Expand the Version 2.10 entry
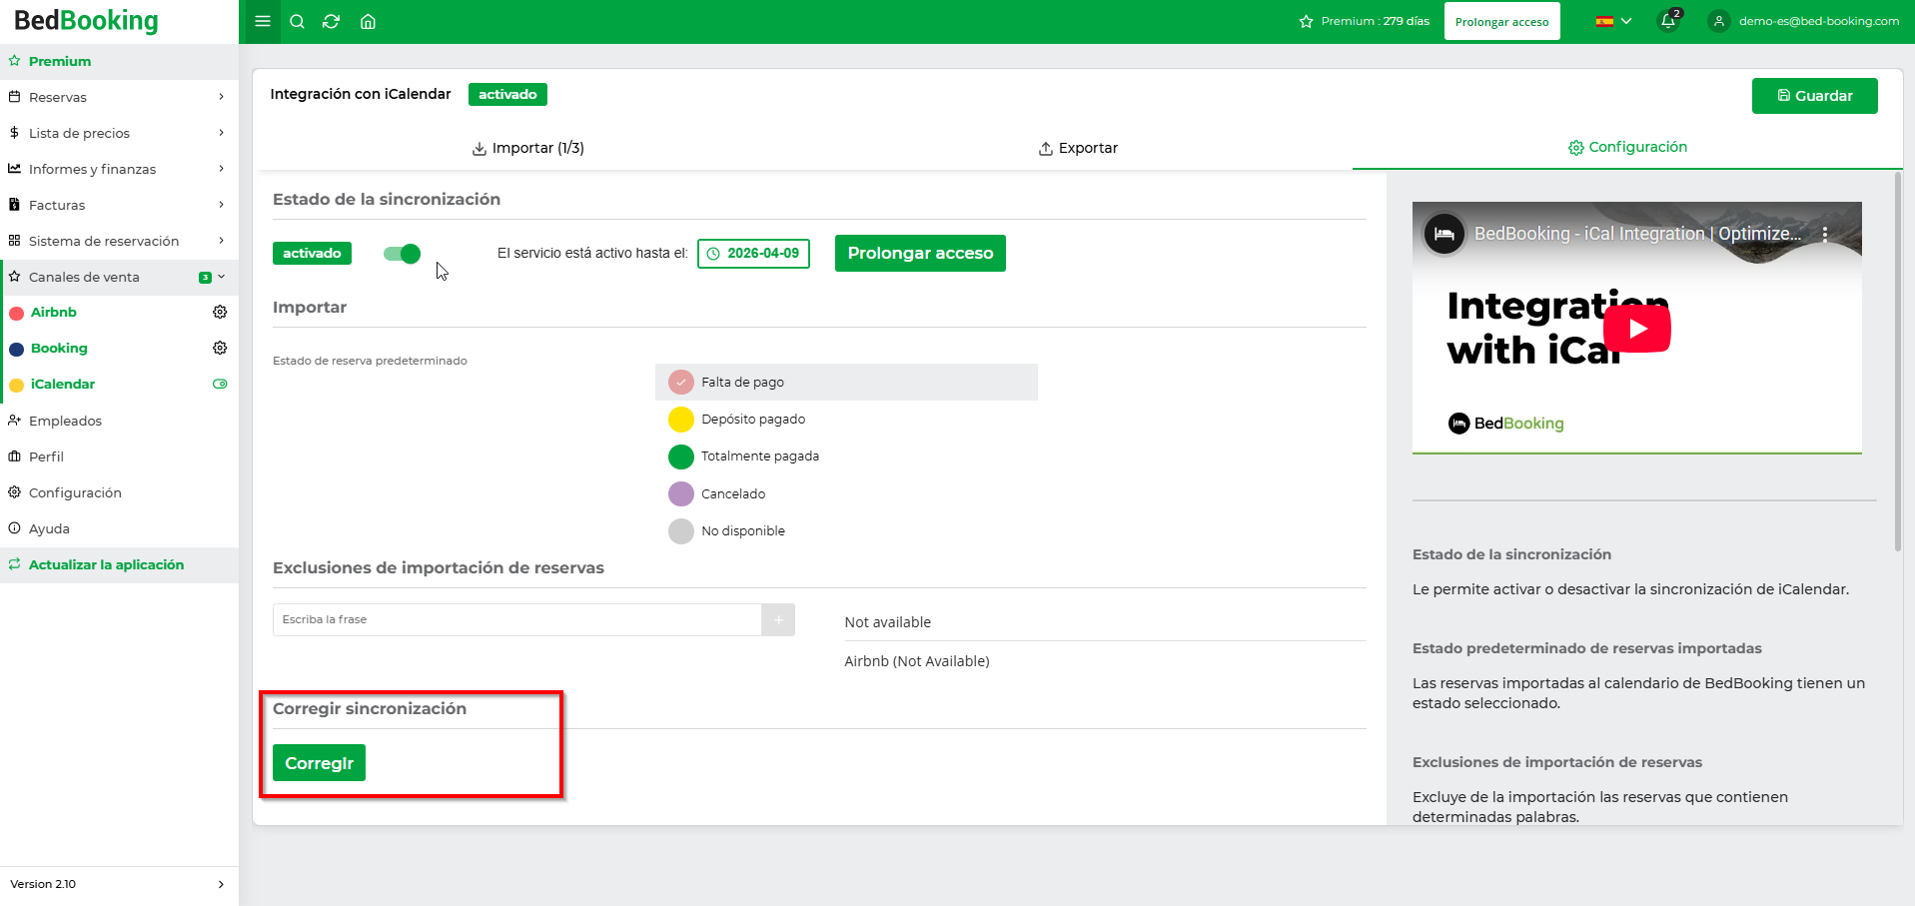The image size is (1915, 906). click(119, 884)
